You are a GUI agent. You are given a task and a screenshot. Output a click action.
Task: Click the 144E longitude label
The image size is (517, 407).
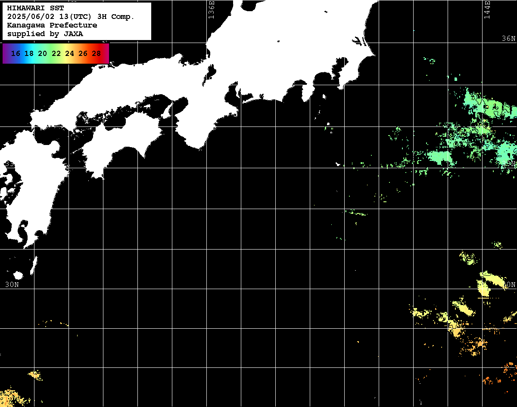487,10
